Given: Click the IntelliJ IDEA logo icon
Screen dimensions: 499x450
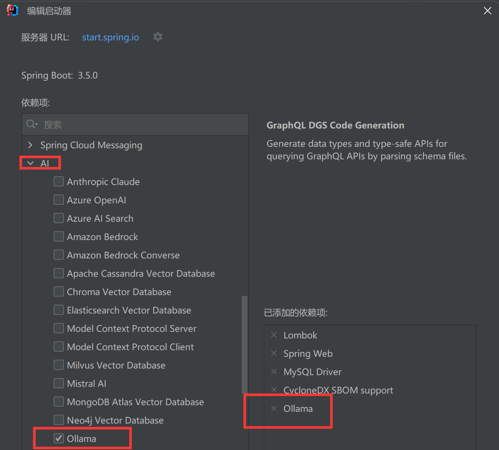Looking at the screenshot, I should [12, 11].
